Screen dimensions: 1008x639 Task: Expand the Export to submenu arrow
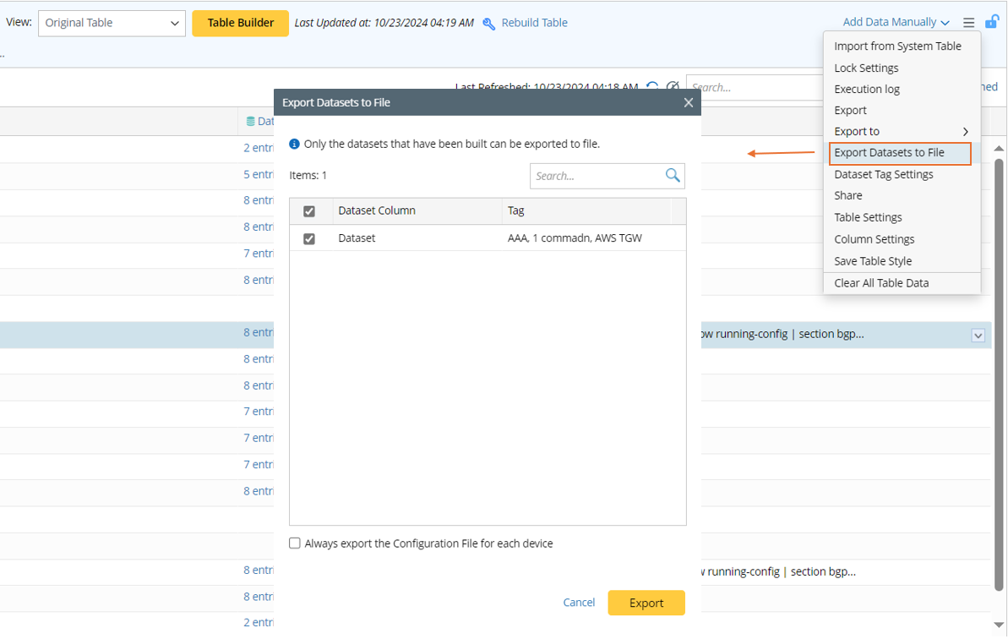[x=965, y=132]
